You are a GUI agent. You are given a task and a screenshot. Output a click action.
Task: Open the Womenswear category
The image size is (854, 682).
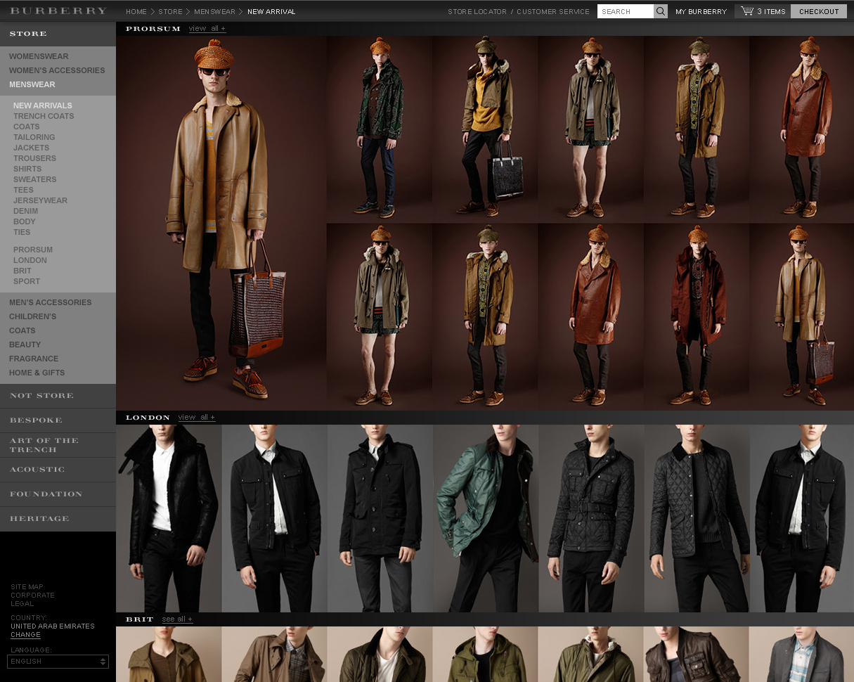click(39, 56)
